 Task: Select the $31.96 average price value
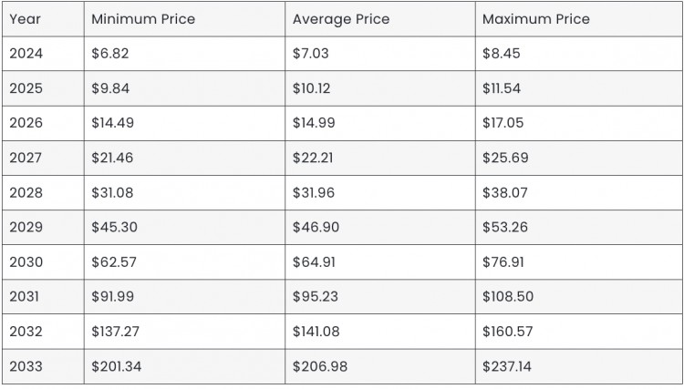(x=313, y=192)
